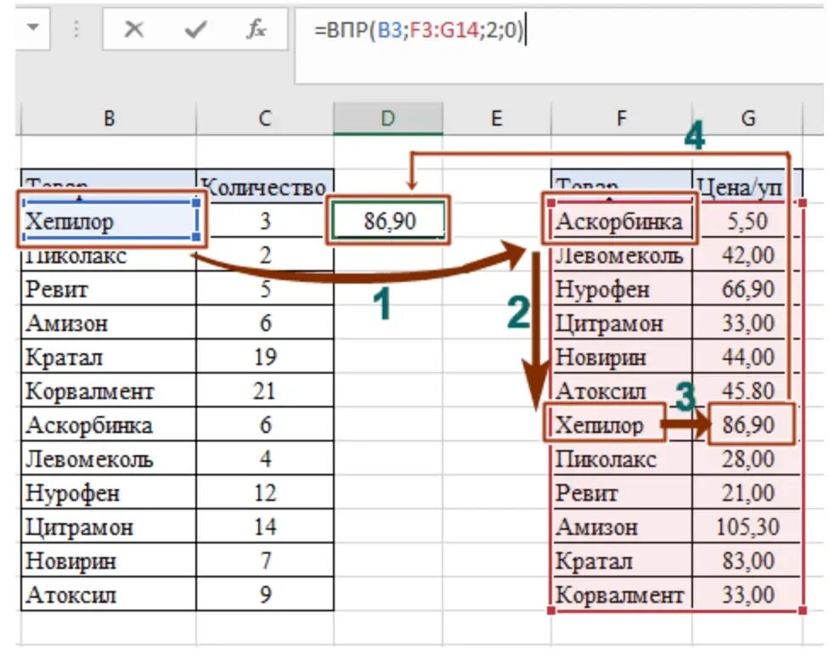This screenshot has height=670, width=829.
Task: Select price cell 21,00
Action: (x=747, y=493)
